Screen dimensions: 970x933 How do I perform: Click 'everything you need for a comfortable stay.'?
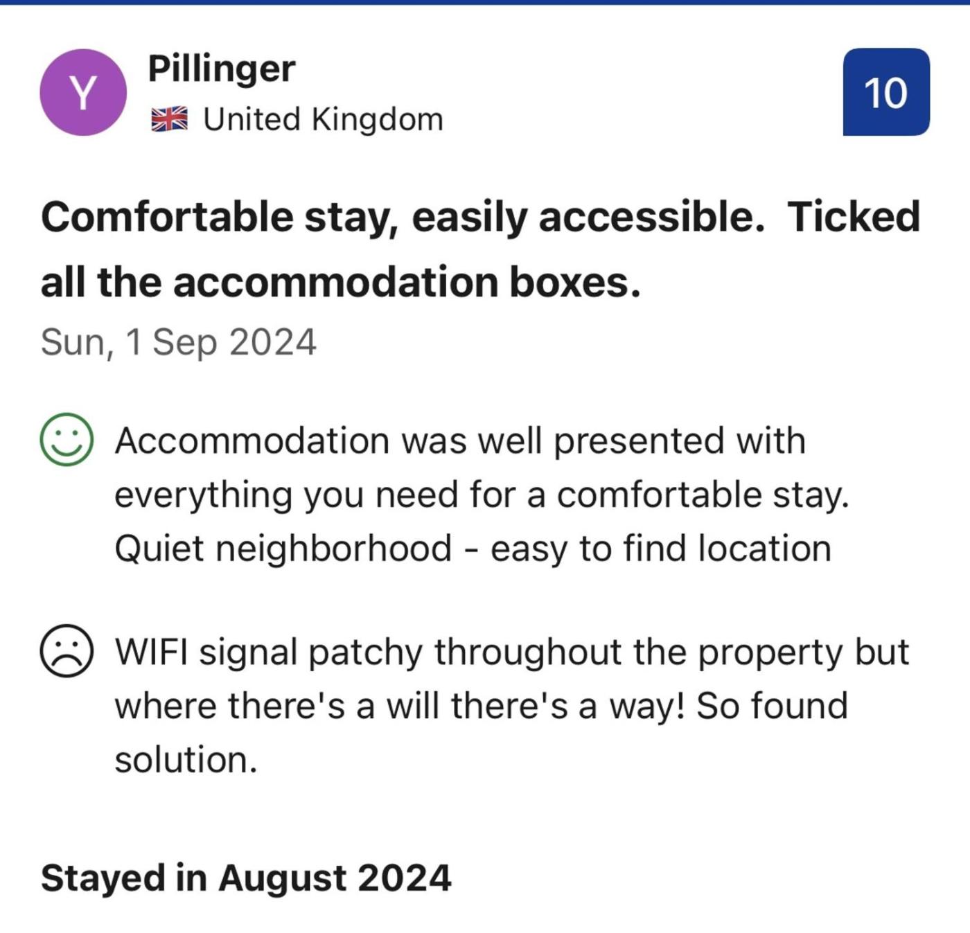pyautogui.click(x=482, y=495)
